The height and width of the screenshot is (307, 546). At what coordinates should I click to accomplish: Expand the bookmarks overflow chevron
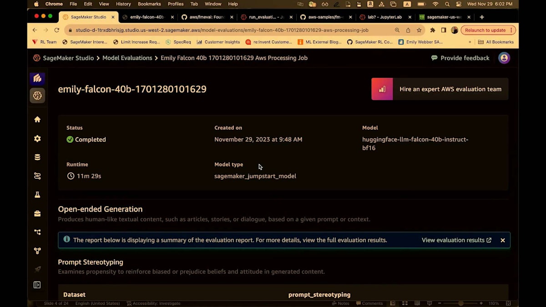coord(470,42)
